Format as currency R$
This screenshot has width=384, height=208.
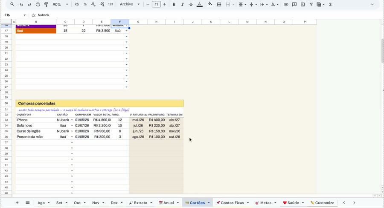click(x=77, y=4)
